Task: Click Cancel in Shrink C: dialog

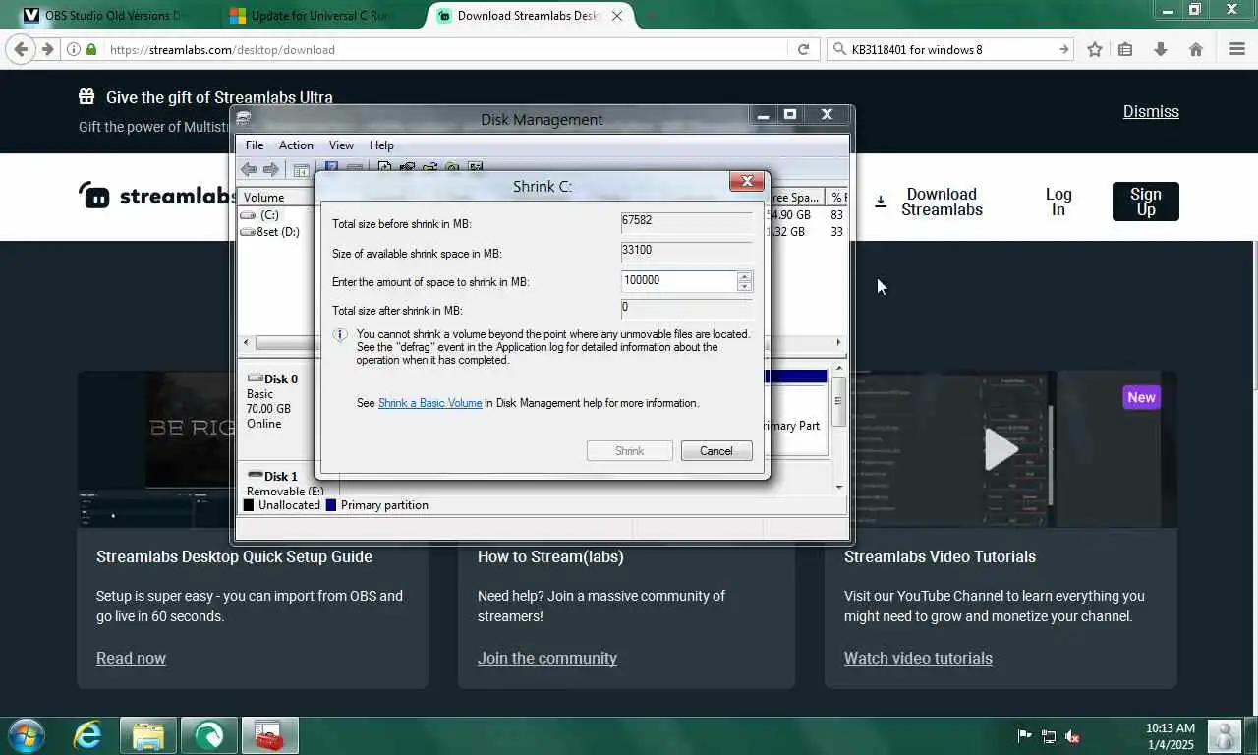Action: pyautogui.click(x=716, y=451)
